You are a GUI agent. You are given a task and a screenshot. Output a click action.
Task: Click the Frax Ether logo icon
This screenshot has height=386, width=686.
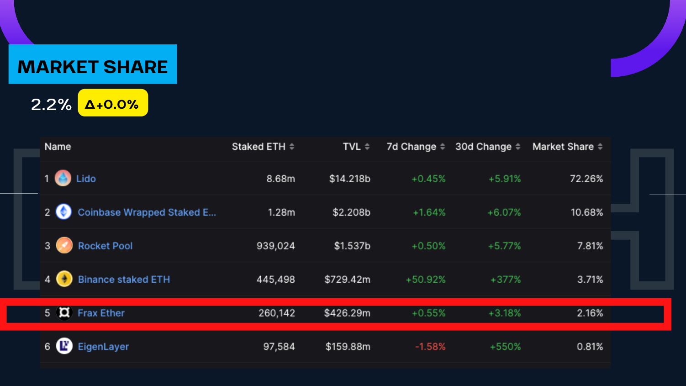(x=64, y=313)
